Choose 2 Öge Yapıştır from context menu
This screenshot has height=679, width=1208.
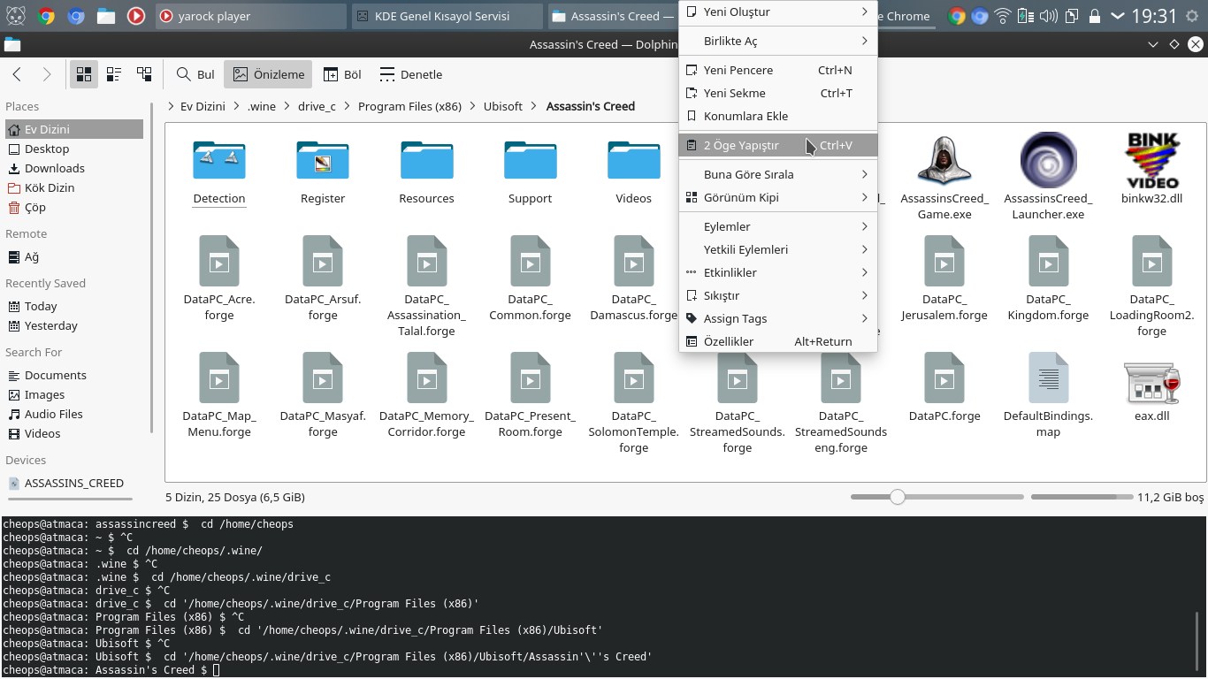click(x=741, y=145)
